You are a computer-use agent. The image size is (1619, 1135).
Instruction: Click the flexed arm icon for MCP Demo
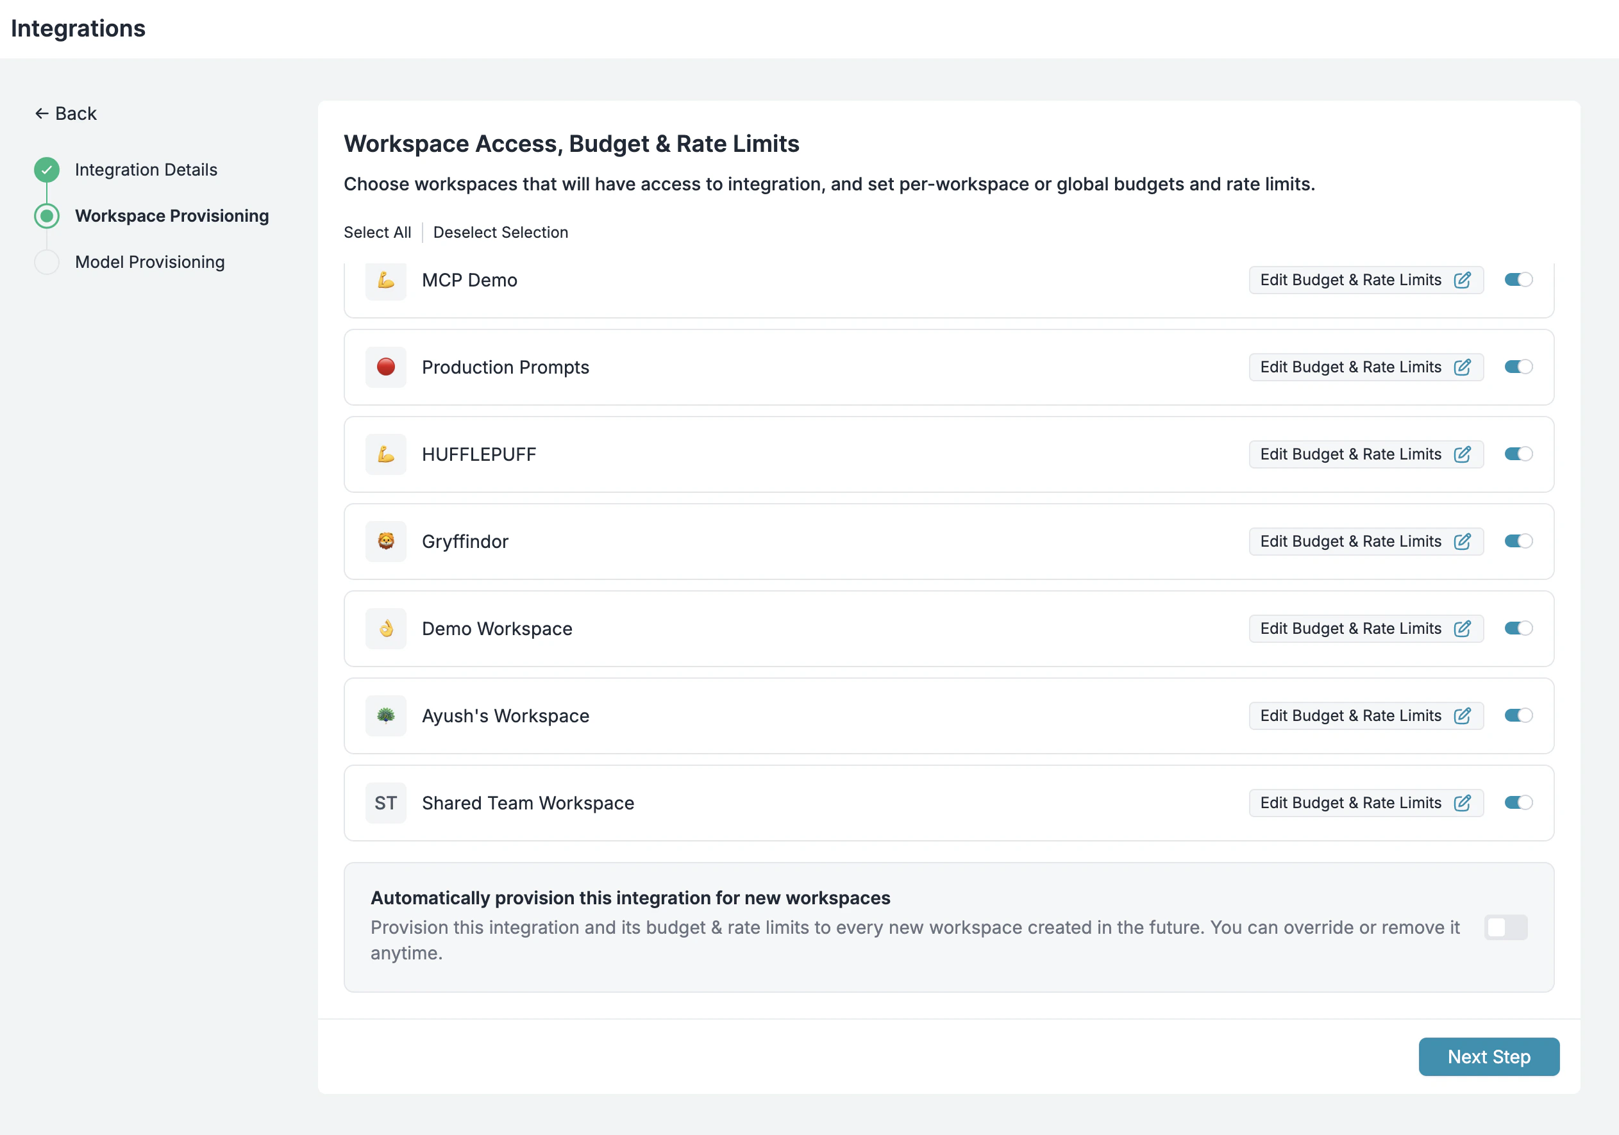pos(386,280)
